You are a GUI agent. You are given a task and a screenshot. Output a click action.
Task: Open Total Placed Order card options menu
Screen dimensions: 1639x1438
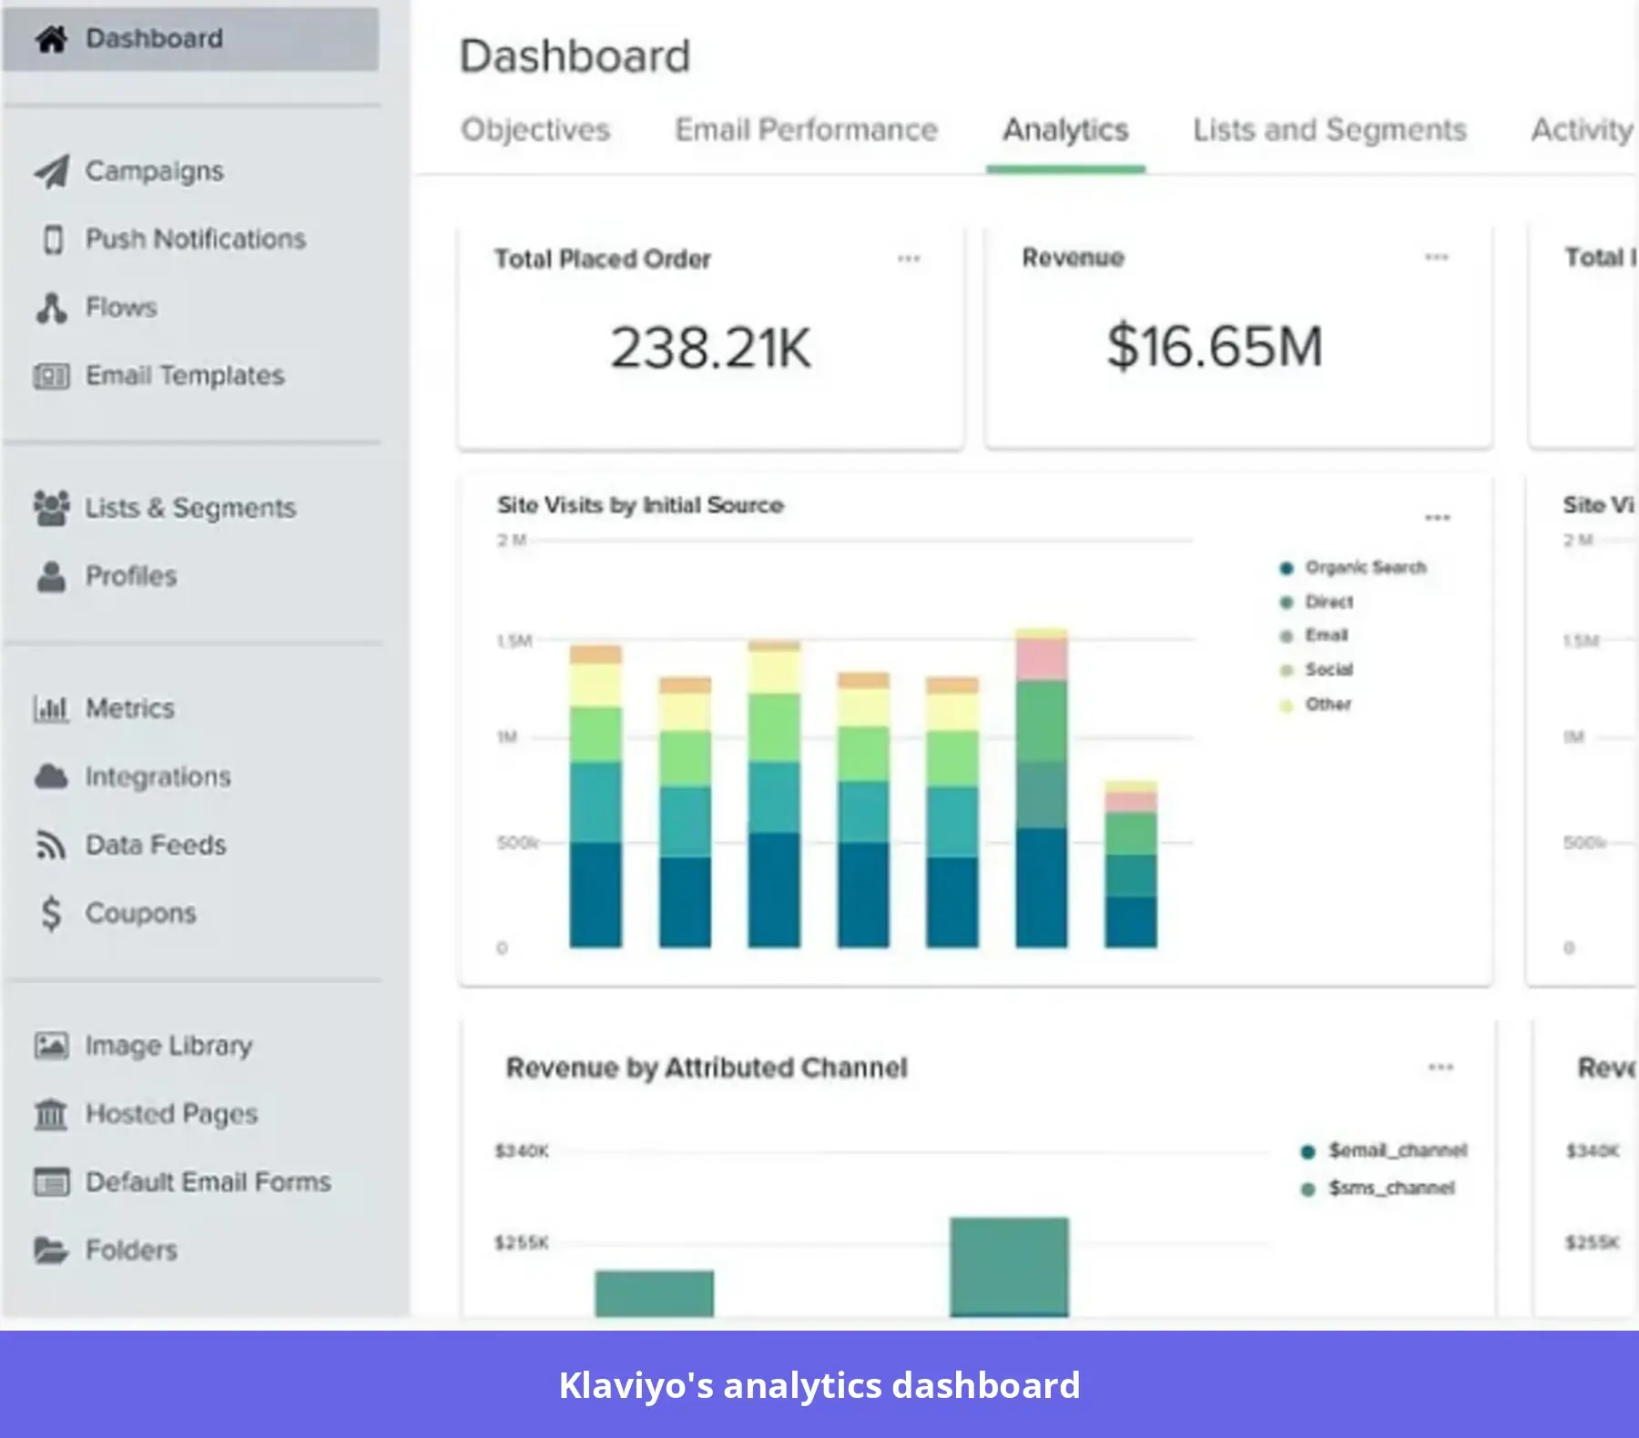tap(909, 258)
